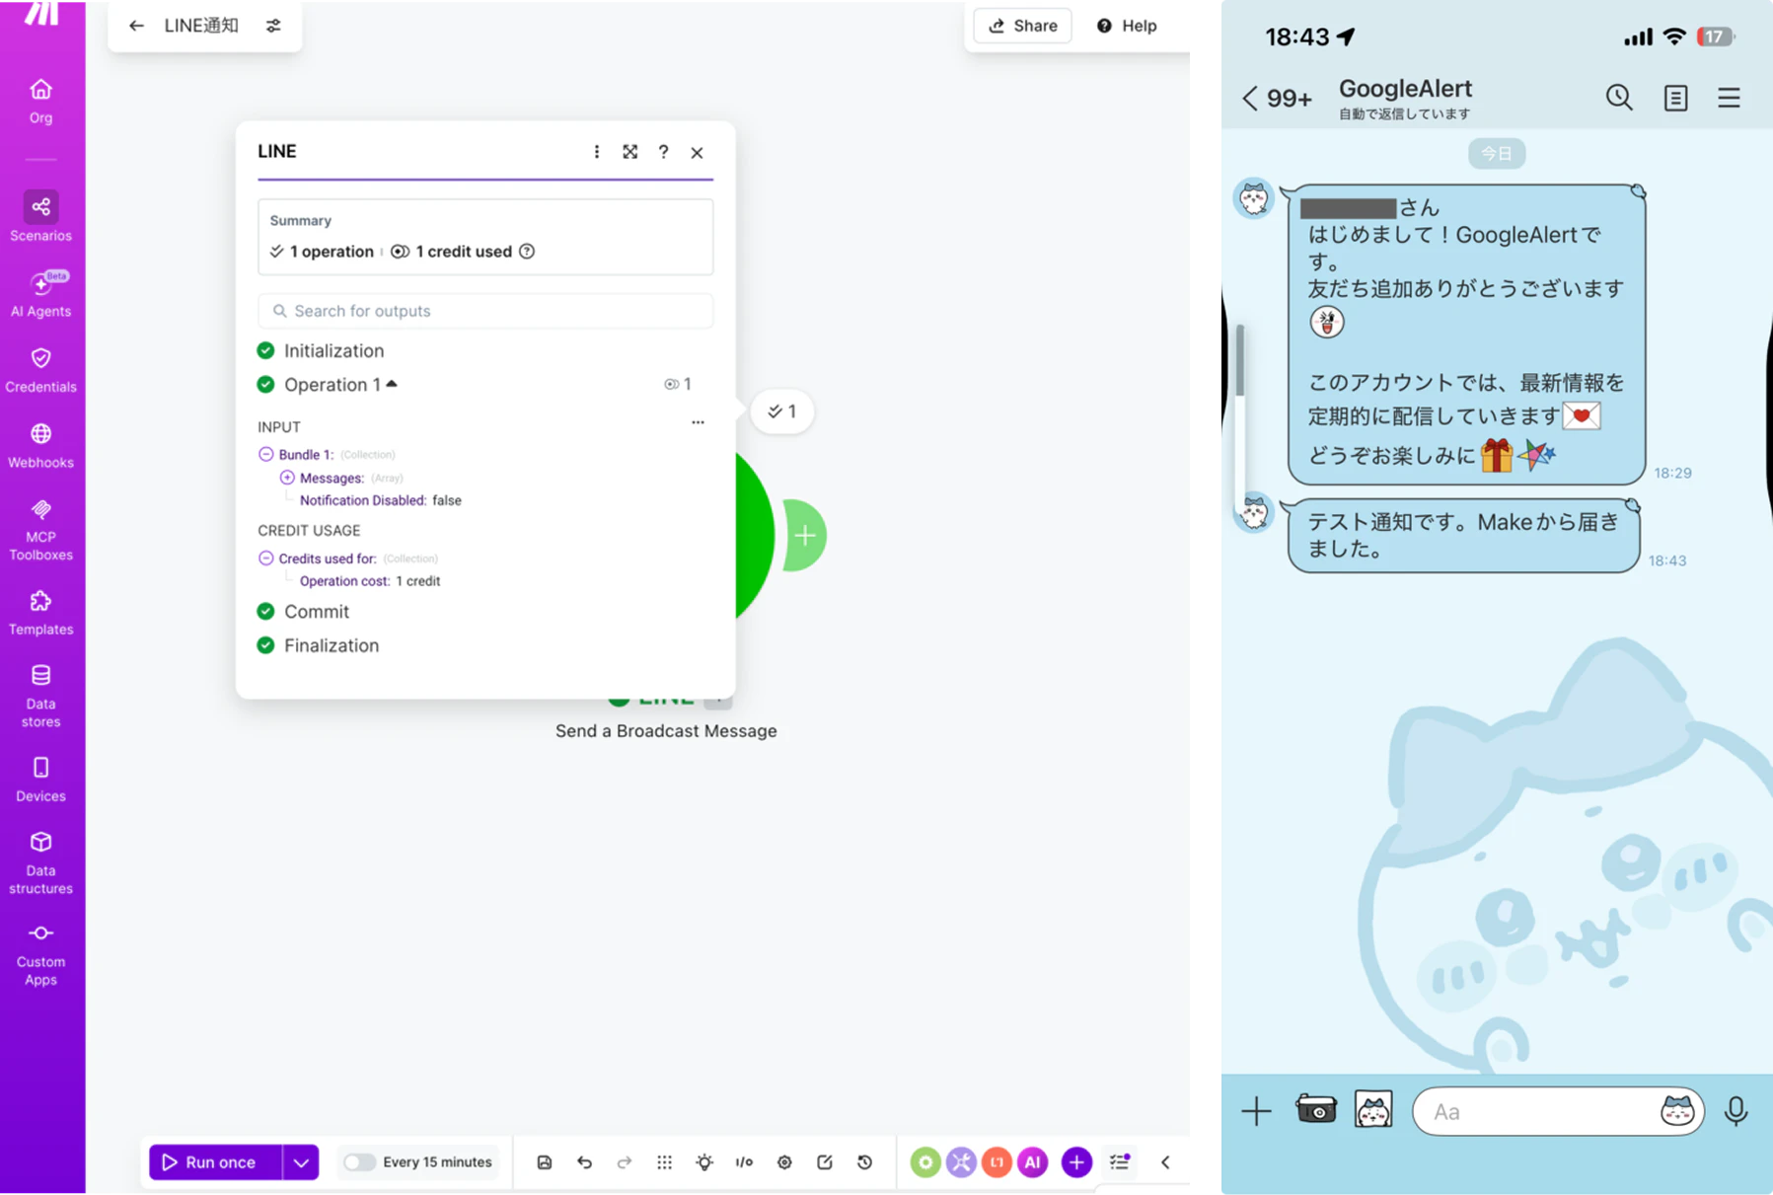
Task: Open the photo gallery icon in LINE
Action: coord(1373,1110)
